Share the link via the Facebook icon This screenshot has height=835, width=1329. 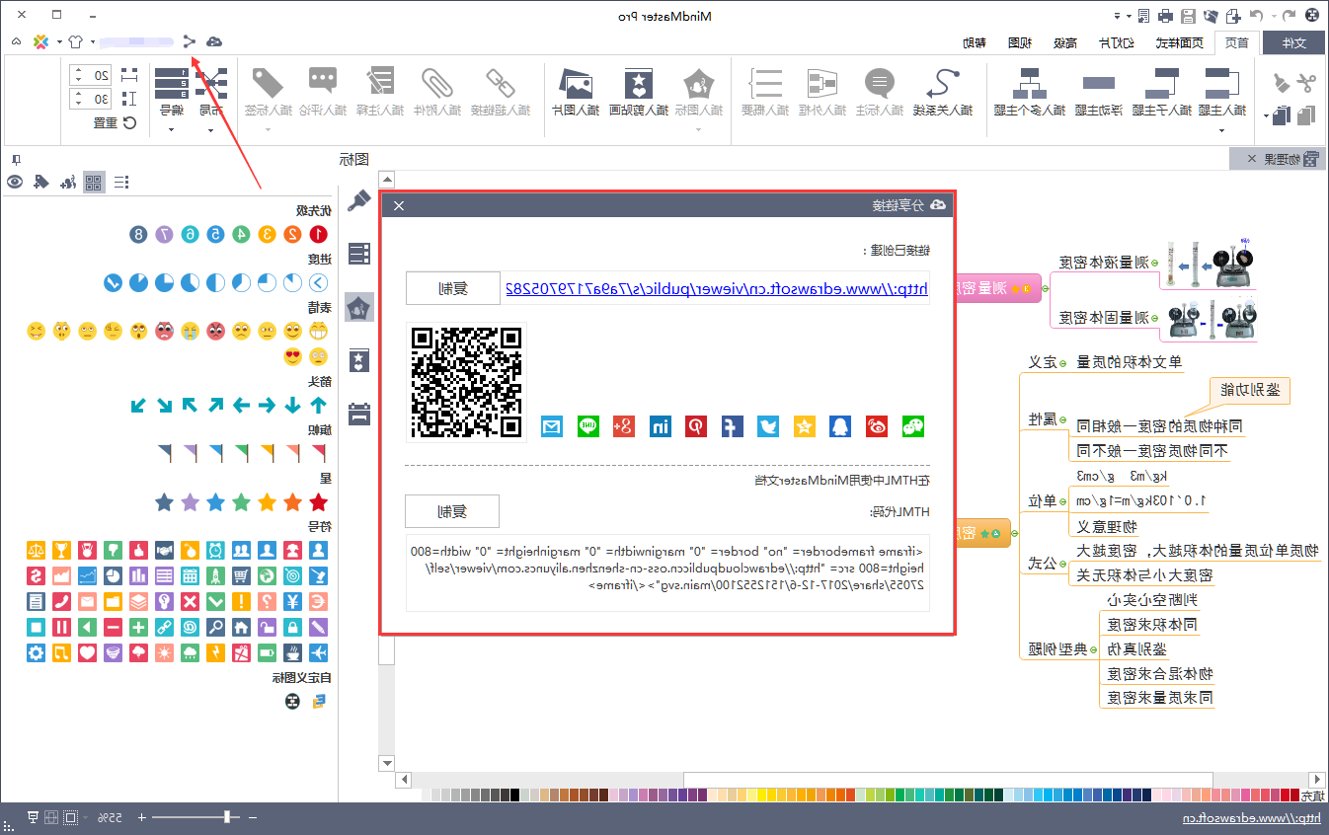click(x=732, y=426)
